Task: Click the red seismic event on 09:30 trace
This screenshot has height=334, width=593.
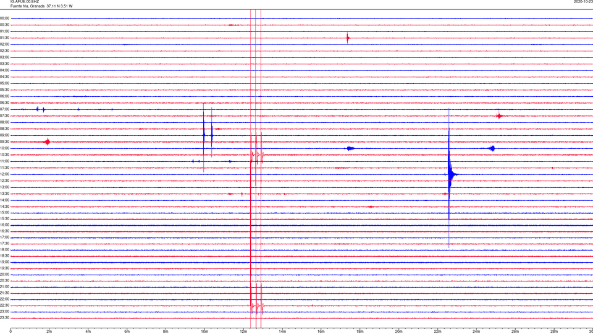Action: click(48, 142)
